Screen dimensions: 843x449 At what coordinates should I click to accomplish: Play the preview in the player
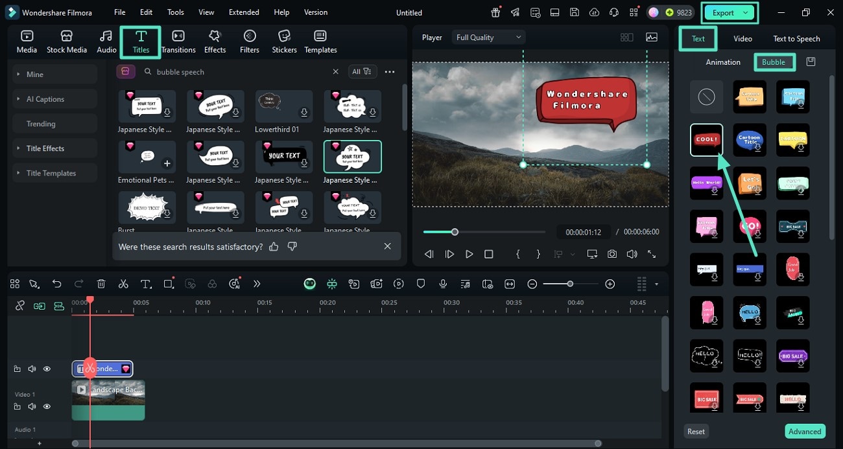tap(469, 255)
